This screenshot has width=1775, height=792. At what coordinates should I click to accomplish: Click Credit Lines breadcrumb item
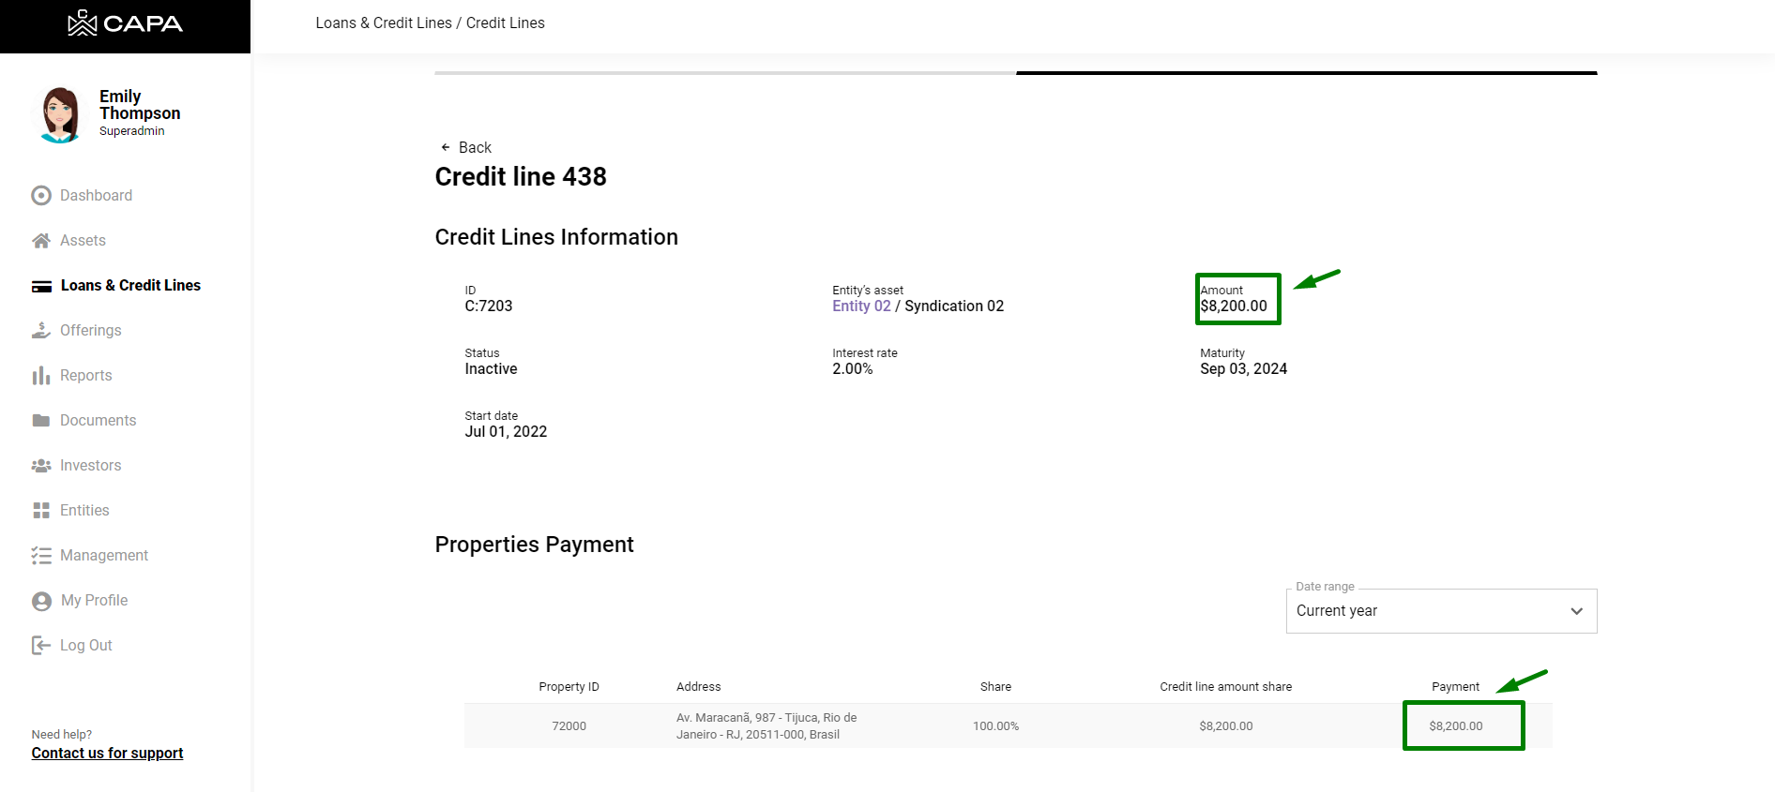point(505,22)
